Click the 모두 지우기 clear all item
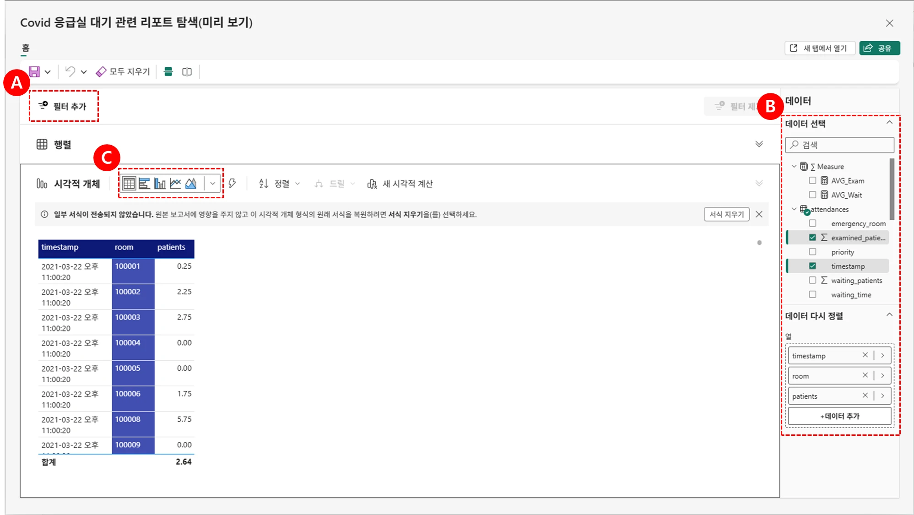Image resolution: width=914 pixels, height=515 pixels. [123, 72]
